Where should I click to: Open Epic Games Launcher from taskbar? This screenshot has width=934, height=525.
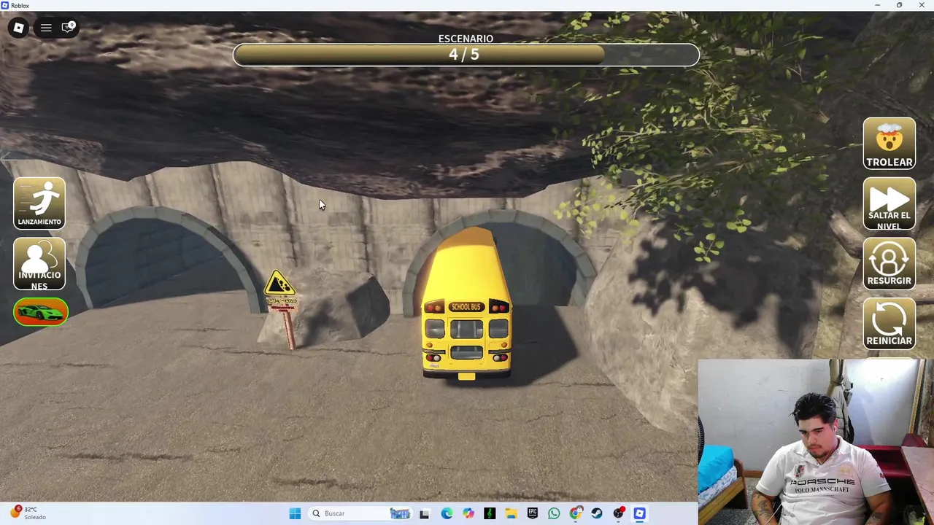click(x=533, y=513)
